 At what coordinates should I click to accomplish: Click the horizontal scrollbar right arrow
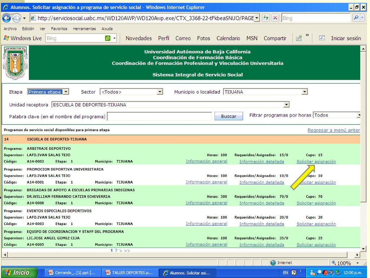pos(357,255)
